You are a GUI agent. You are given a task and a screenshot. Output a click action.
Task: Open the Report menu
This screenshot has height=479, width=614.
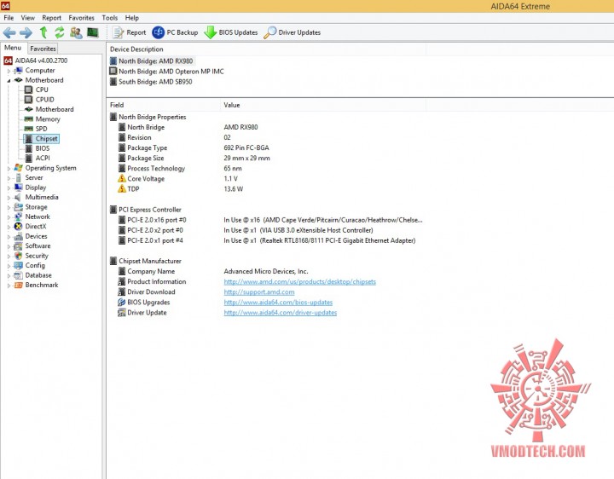tap(52, 18)
